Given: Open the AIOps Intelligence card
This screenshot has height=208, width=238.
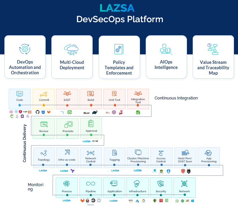Looking at the screenshot, I should pos(166,57).
